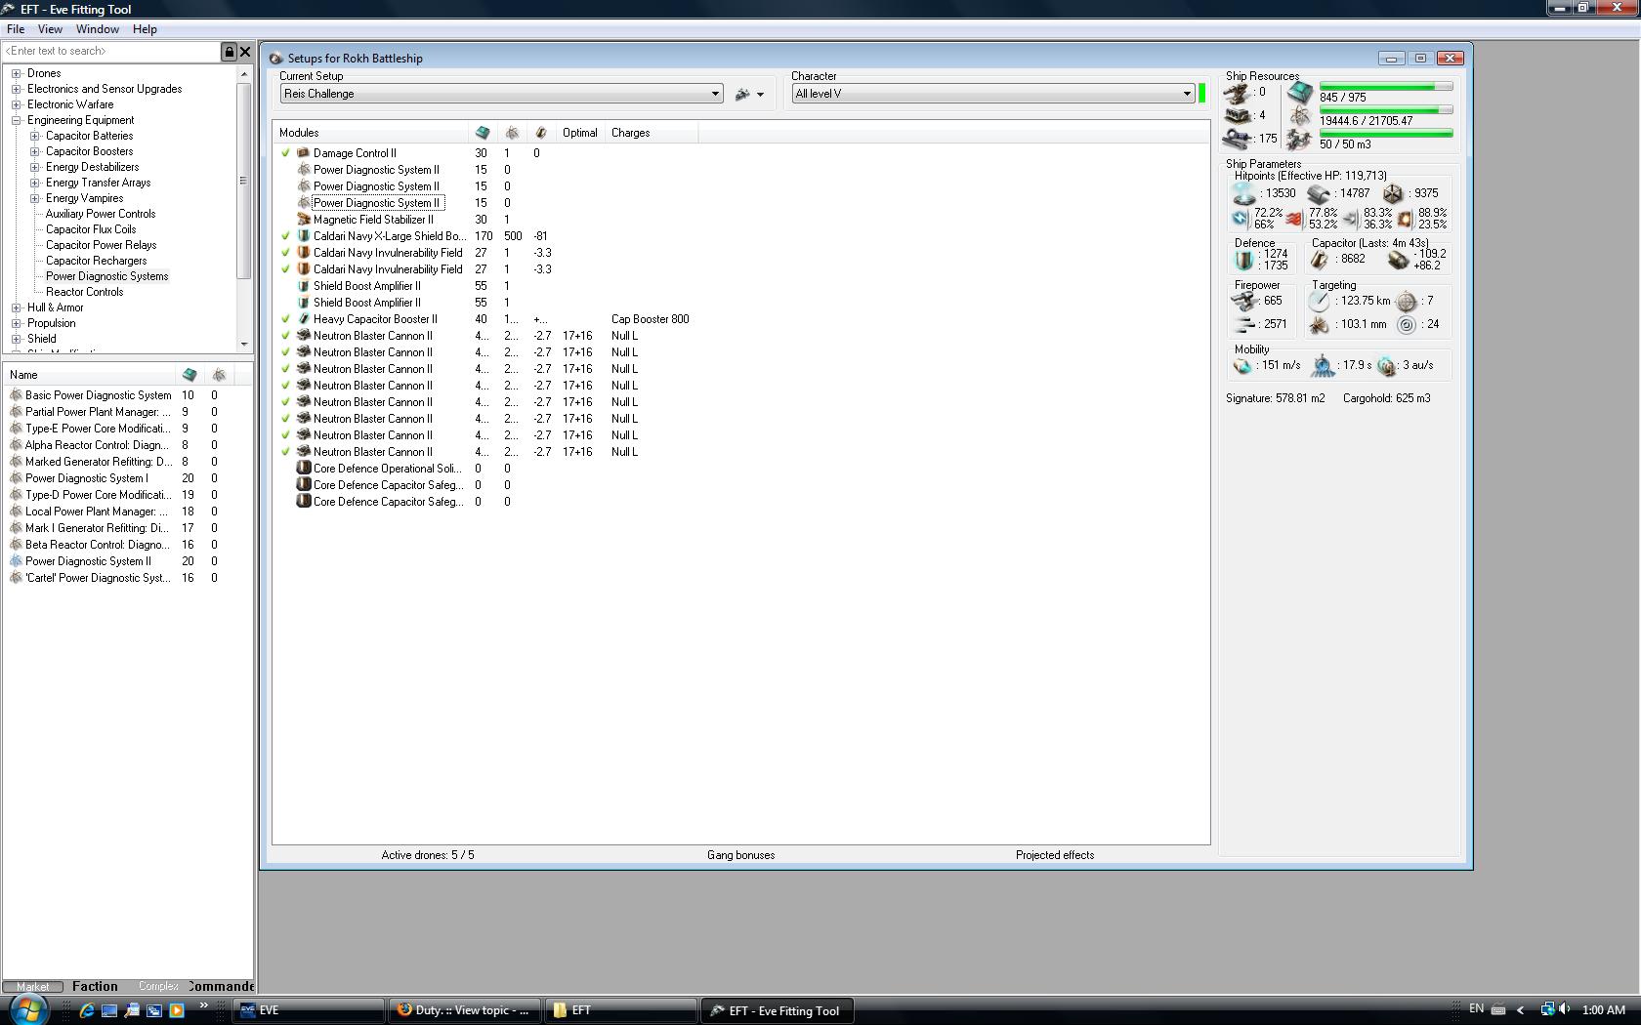Expand the Capacitor Batteries subcategory

[x=35, y=136]
